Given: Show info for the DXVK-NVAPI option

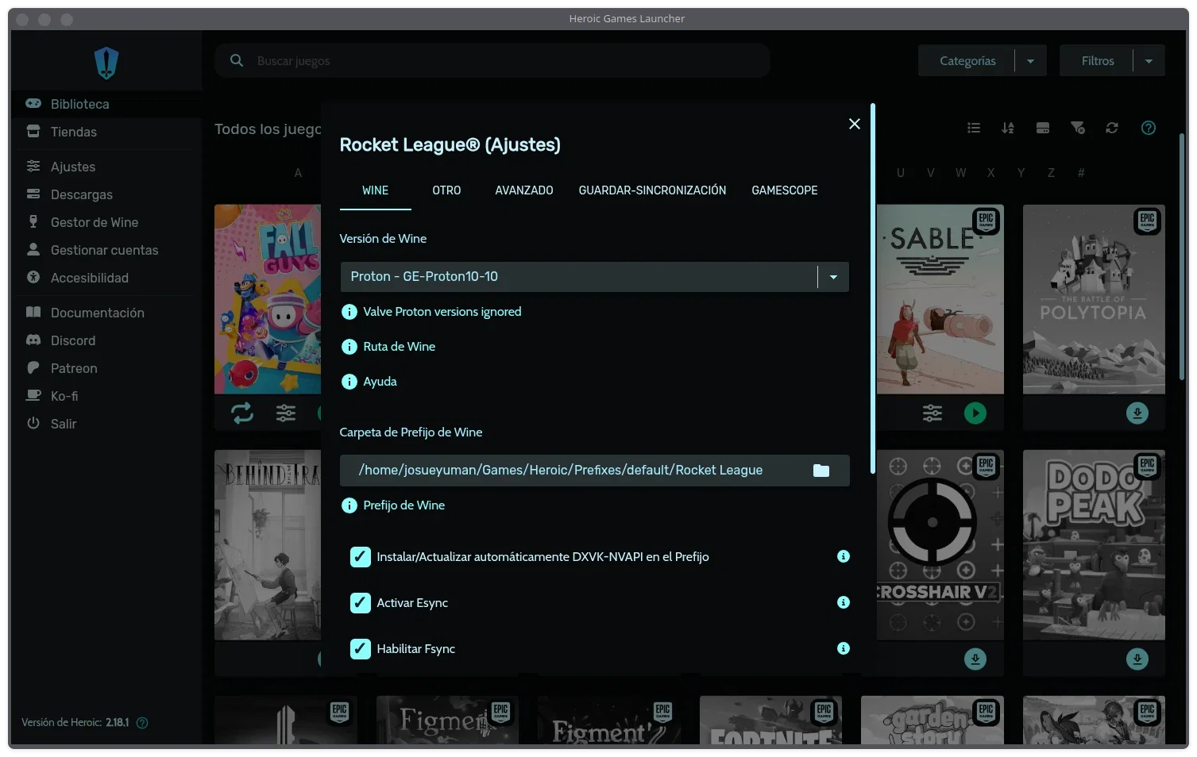Looking at the screenshot, I should [x=844, y=556].
